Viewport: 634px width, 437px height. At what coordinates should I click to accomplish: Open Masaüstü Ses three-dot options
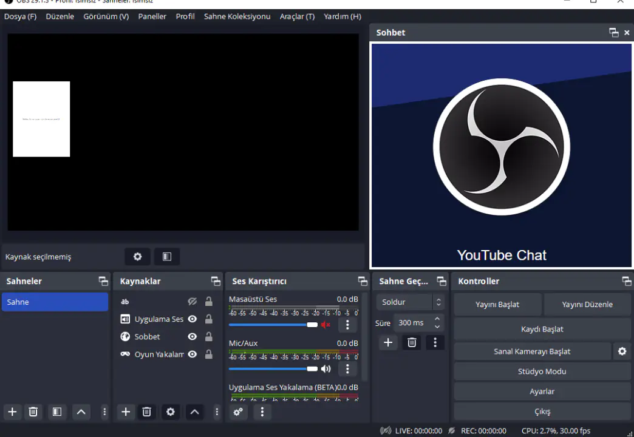tap(347, 325)
